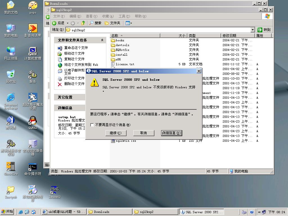Open the Inetpub folder shortcut
The height and width of the screenshot is (216, 288).
point(11,192)
